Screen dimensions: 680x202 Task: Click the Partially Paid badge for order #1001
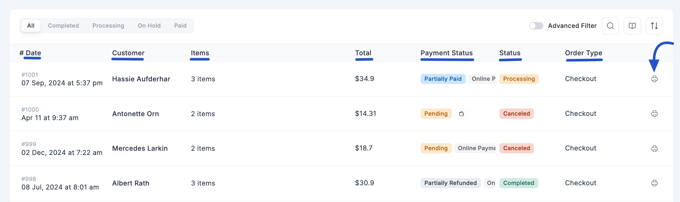coord(443,79)
